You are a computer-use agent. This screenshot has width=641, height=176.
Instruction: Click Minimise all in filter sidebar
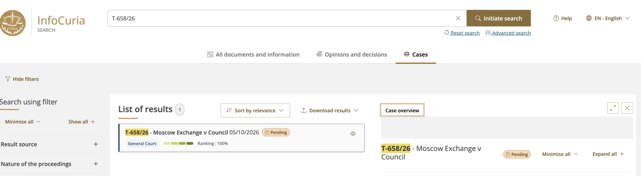click(23, 122)
